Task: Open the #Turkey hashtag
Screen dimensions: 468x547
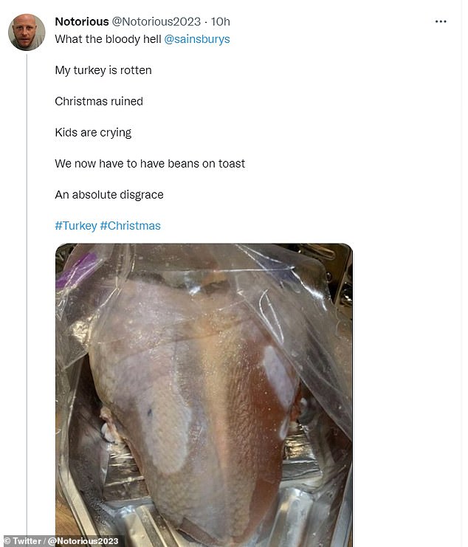Action: coord(75,226)
